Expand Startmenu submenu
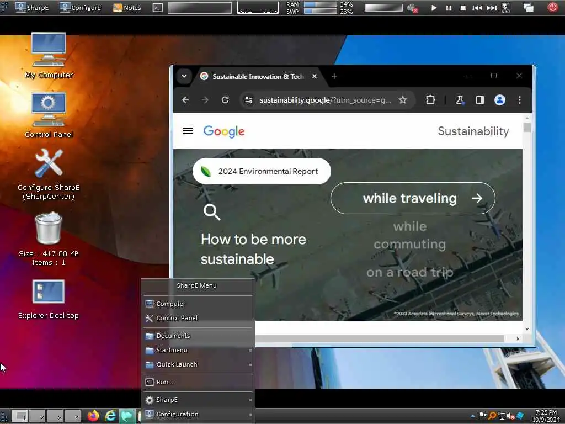 click(x=198, y=350)
